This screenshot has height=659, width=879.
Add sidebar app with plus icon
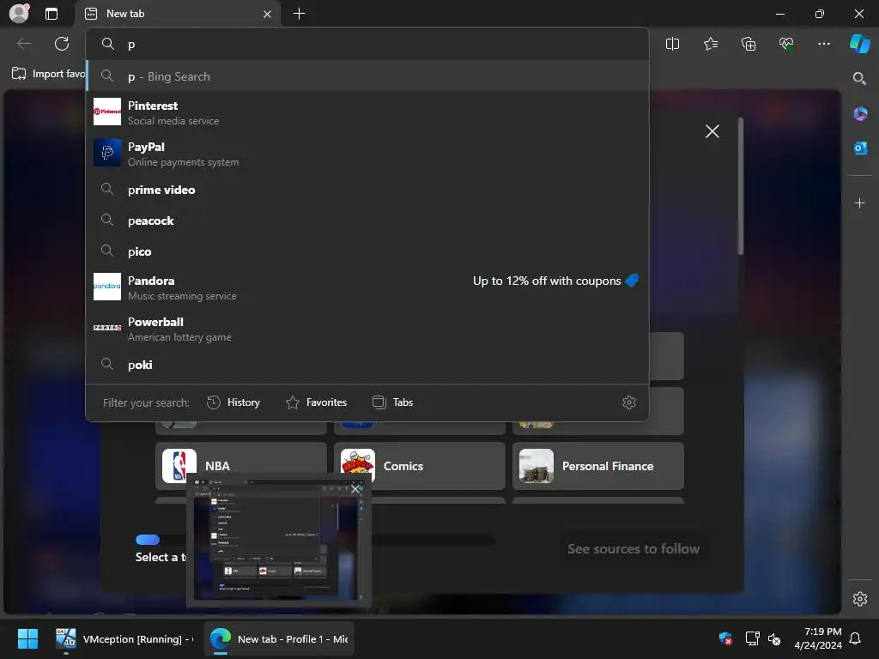[860, 203]
